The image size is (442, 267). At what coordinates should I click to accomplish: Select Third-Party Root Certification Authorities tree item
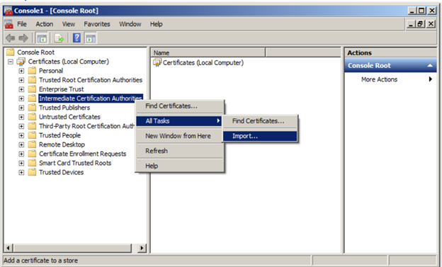[86, 126]
